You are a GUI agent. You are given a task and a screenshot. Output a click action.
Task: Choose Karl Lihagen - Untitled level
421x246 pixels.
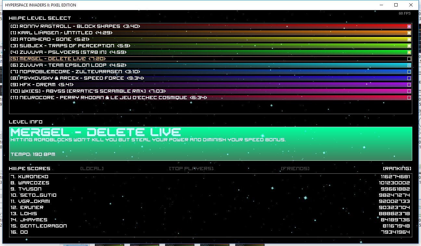coord(61,33)
